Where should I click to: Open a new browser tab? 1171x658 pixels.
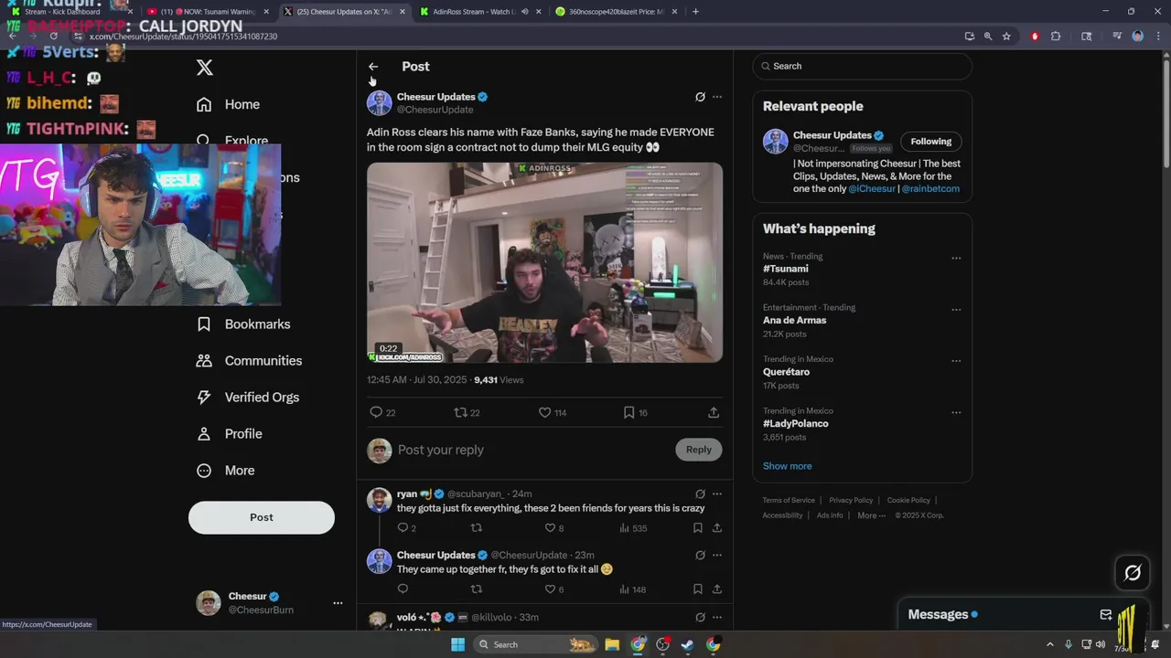[695, 12]
